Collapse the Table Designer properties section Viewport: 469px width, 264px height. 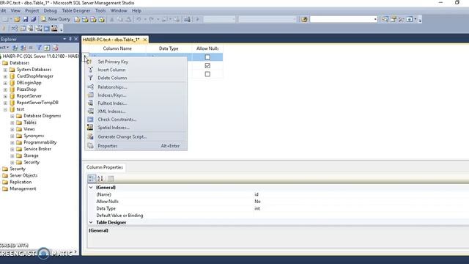coord(91,222)
